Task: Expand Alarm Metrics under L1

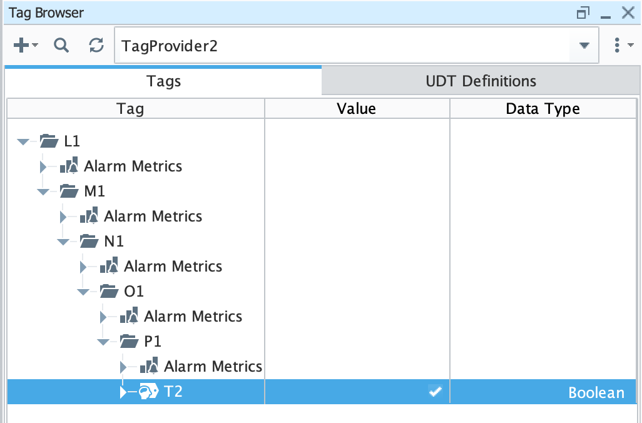Action: (x=43, y=166)
